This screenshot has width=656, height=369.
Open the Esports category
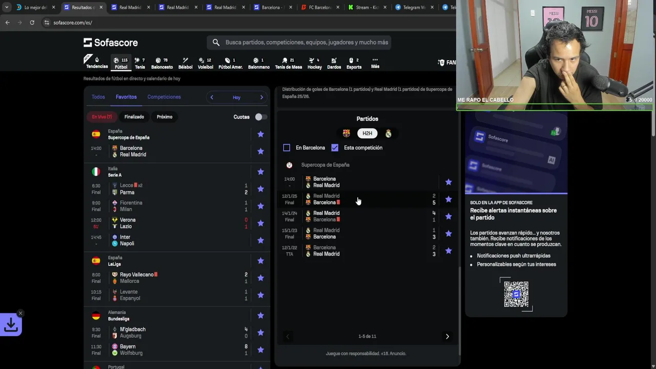(x=354, y=64)
